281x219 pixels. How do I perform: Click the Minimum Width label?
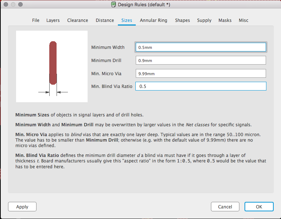click(x=108, y=47)
